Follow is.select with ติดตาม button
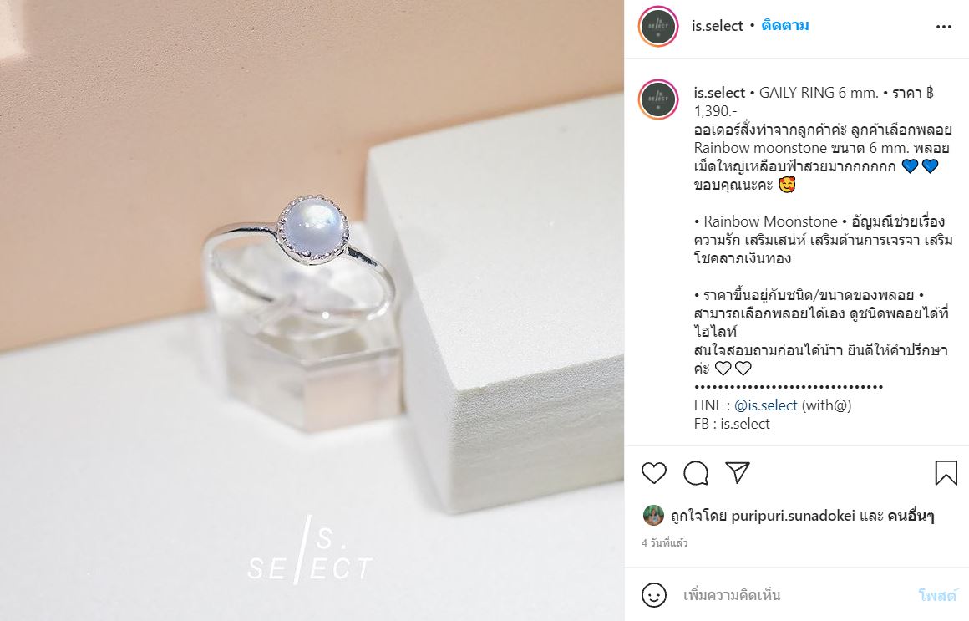This screenshot has height=621, width=969. click(x=785, y=25)
